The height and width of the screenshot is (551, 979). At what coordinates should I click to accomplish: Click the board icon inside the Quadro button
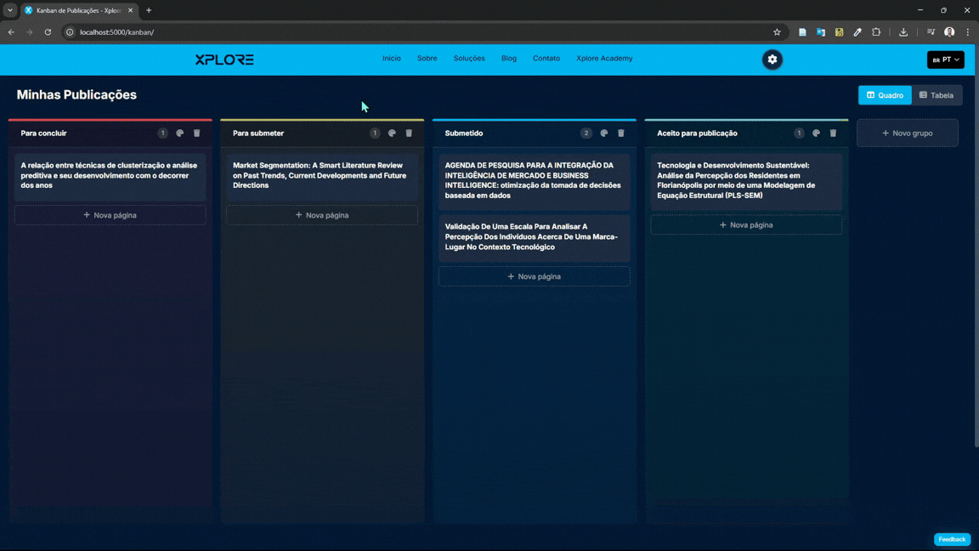(869, 95)
